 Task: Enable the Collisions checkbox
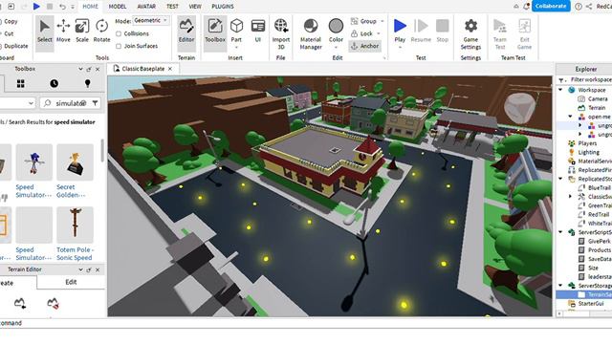click(x=119, y=34)
